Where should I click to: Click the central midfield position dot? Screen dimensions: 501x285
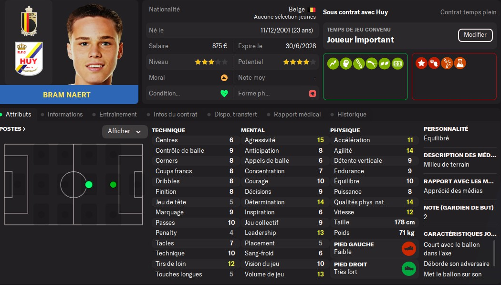point(89,185)
